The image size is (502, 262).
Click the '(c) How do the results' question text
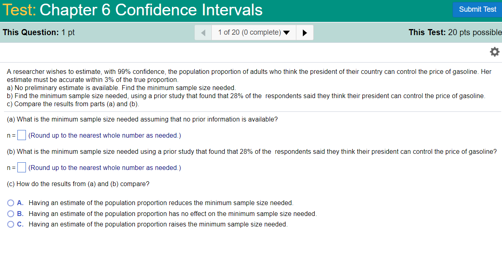click(x=78, y=184)
